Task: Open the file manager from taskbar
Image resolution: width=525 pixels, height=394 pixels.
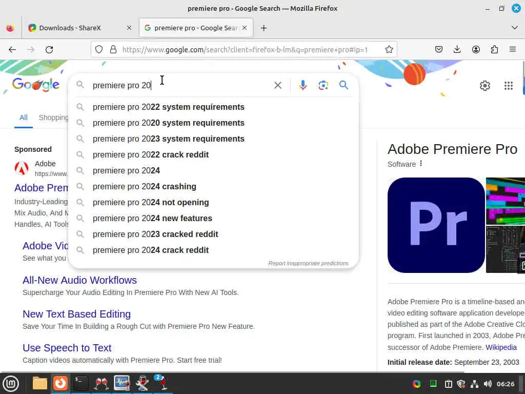Action: pos(40,383)
